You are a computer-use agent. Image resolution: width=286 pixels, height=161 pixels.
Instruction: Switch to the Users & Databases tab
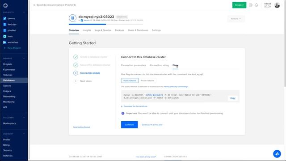pos(138,30)
